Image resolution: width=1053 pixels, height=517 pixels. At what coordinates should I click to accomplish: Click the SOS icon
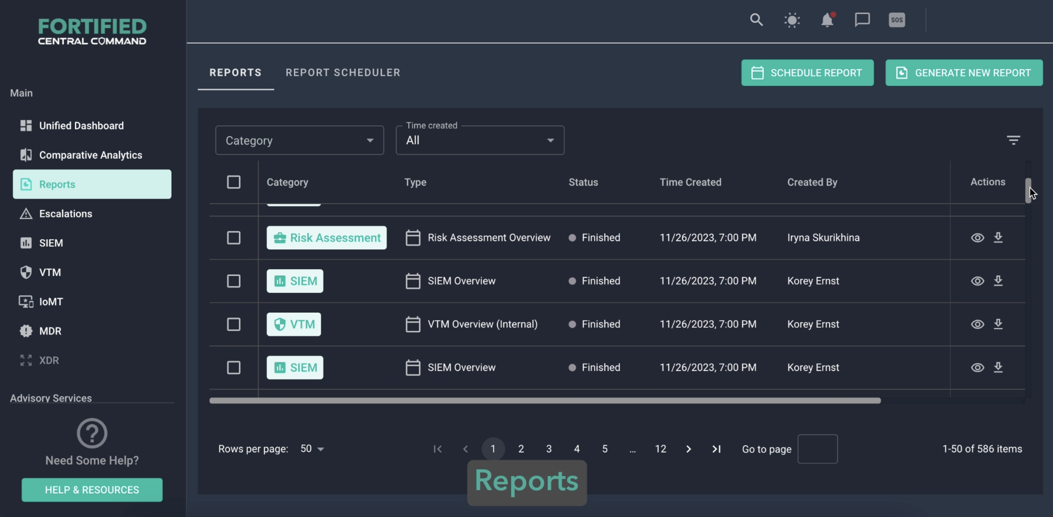click(x=897, y=20)
